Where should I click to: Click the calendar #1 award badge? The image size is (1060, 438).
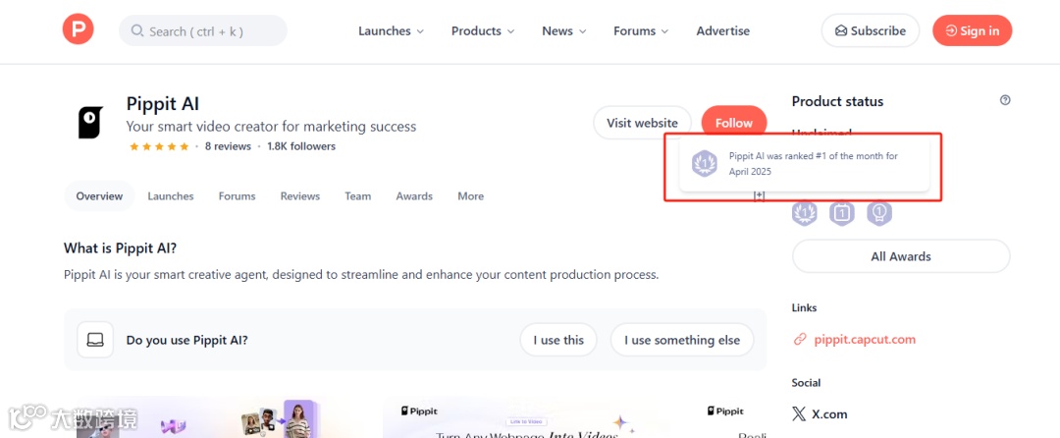(841, 212)
